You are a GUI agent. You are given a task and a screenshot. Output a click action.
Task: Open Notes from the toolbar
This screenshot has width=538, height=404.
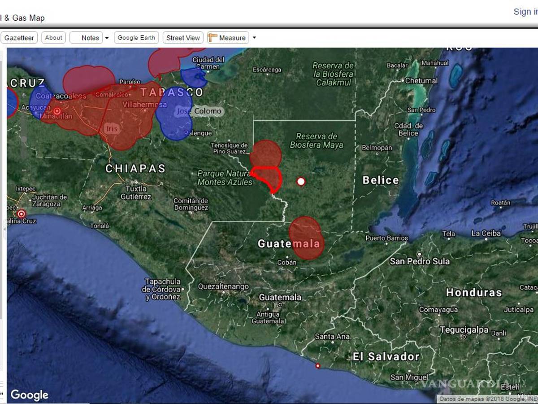point(87,38)
